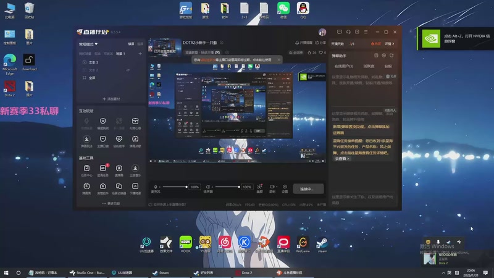Refresh the 弹幕助手 panel
Viewport: 494px width, 278px height.
click(x=391, y=56)
